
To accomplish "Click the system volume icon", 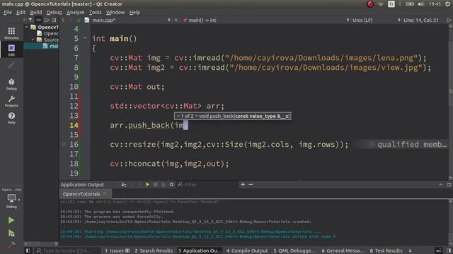I will [x=420, y=4].
